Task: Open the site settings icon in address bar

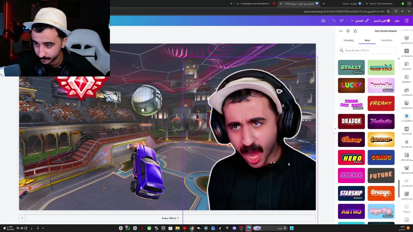Action: click(388, 12)
